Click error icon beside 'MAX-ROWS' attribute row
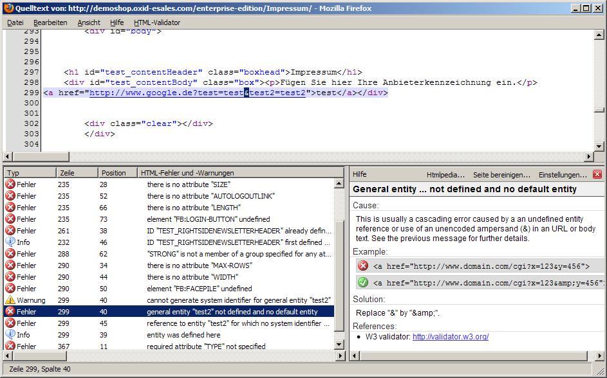This screenshot has height=378, width=607. pyautogui.click(x=10, y=265)
